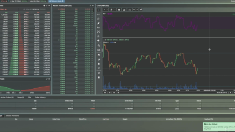Click the -13000 quantity cell

click(34, 109)
